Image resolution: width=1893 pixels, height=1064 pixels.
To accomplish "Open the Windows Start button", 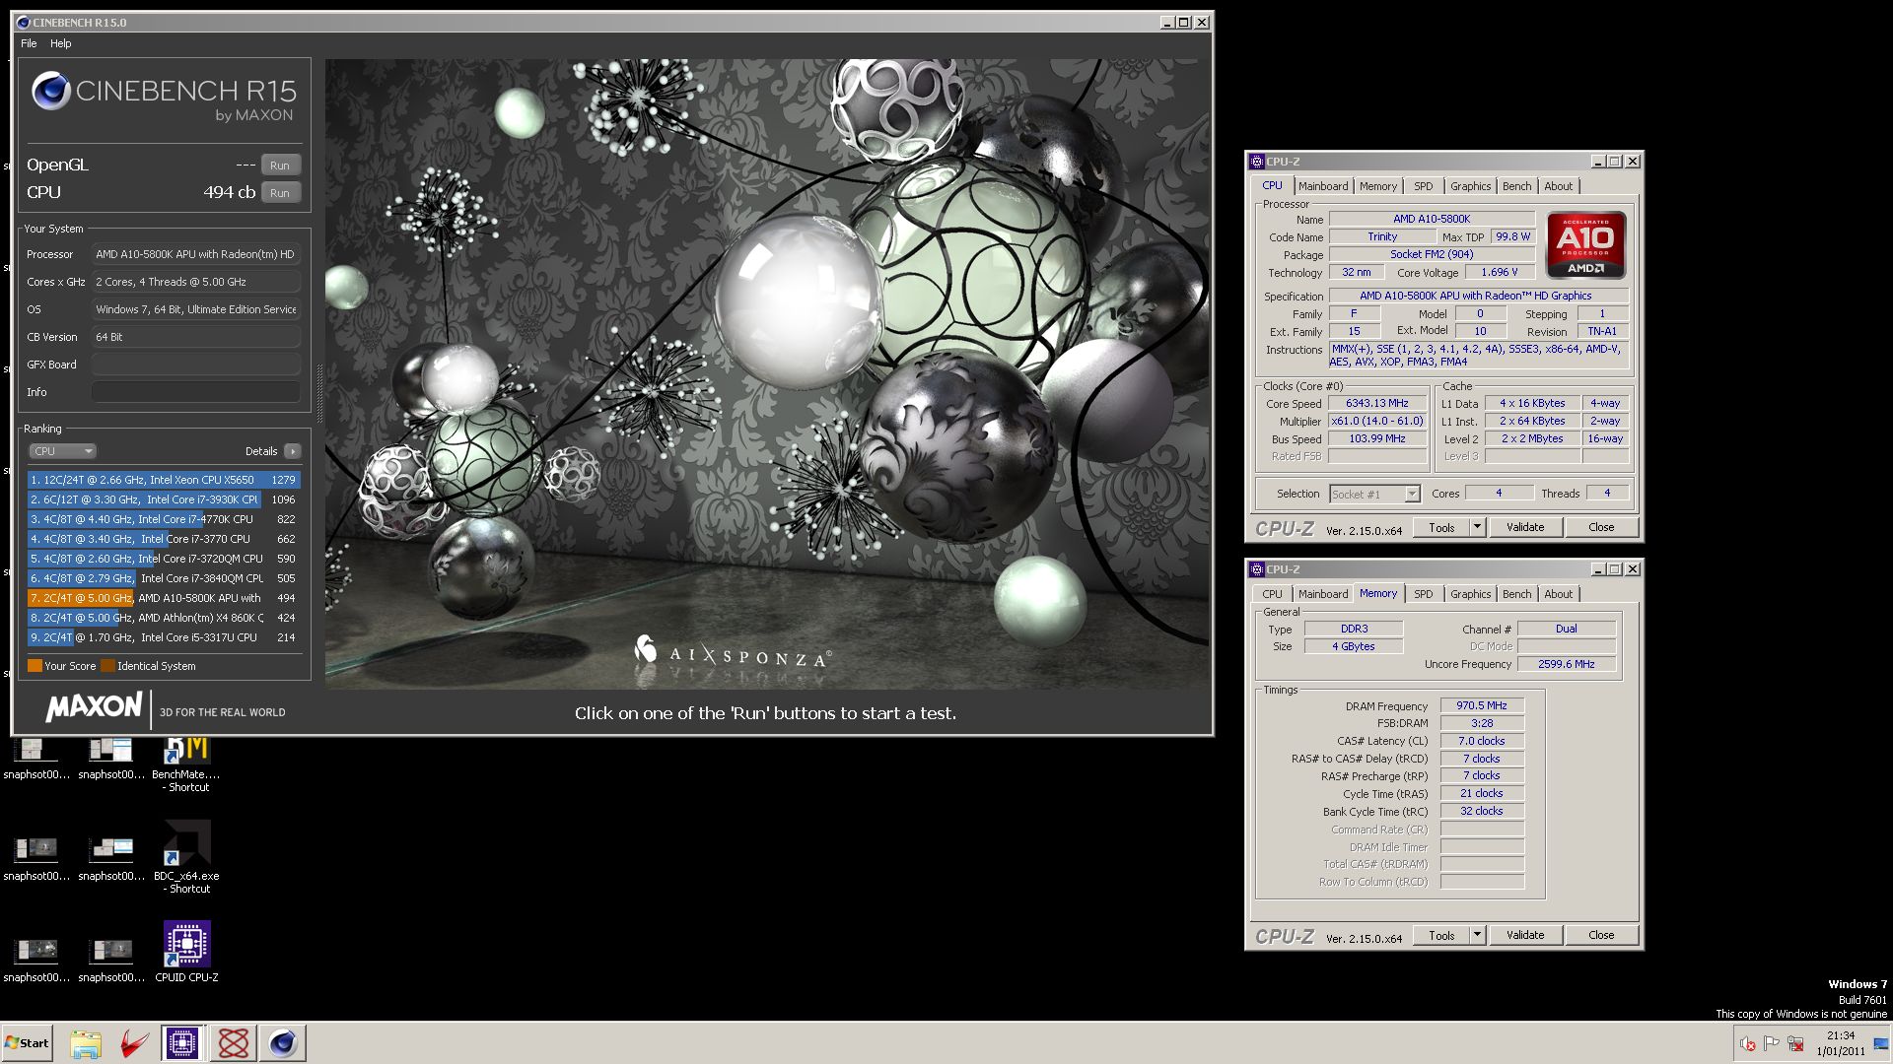I will (27, 1043).
